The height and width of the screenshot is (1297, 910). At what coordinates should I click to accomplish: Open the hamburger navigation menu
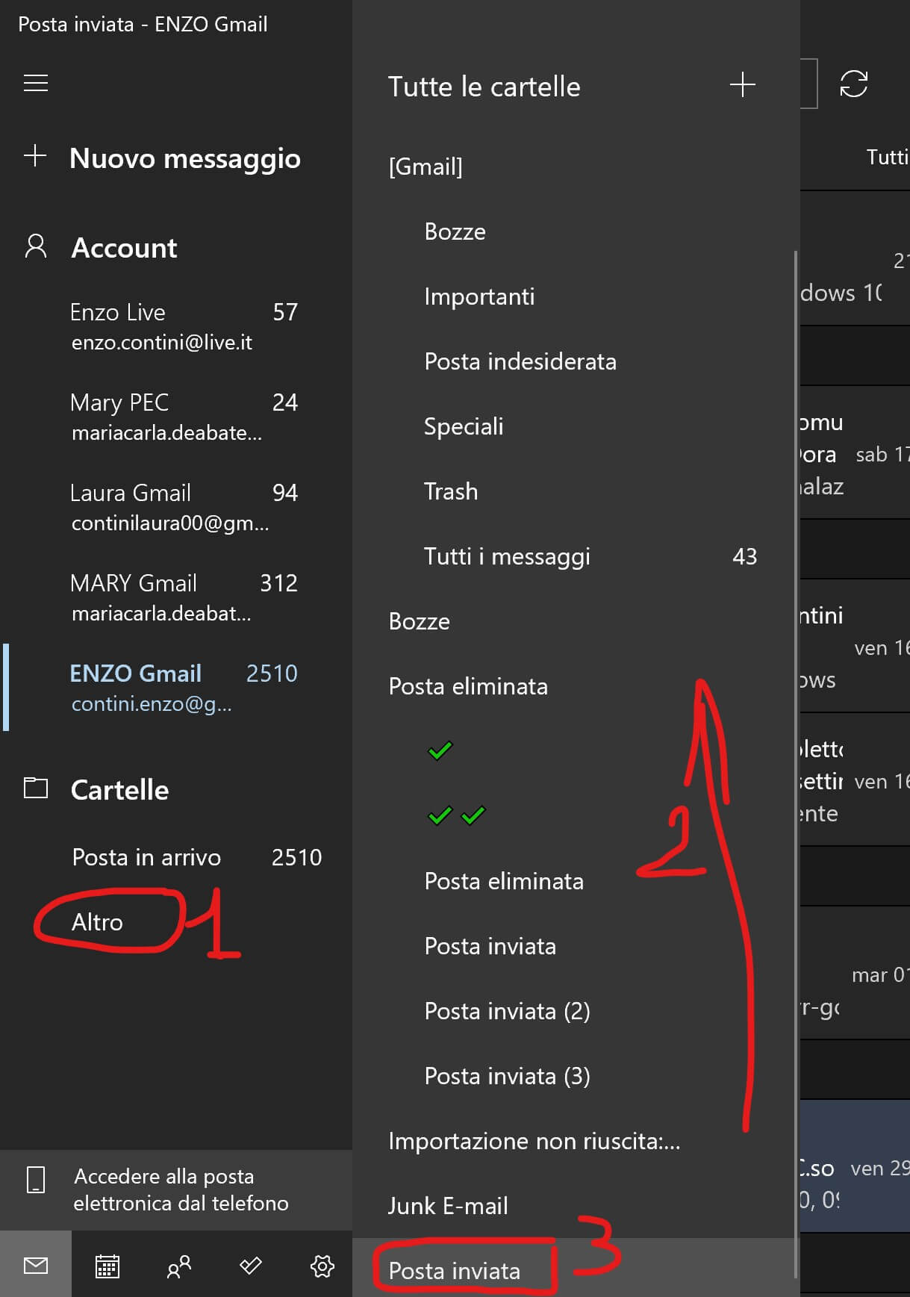(x=36, y=83)
